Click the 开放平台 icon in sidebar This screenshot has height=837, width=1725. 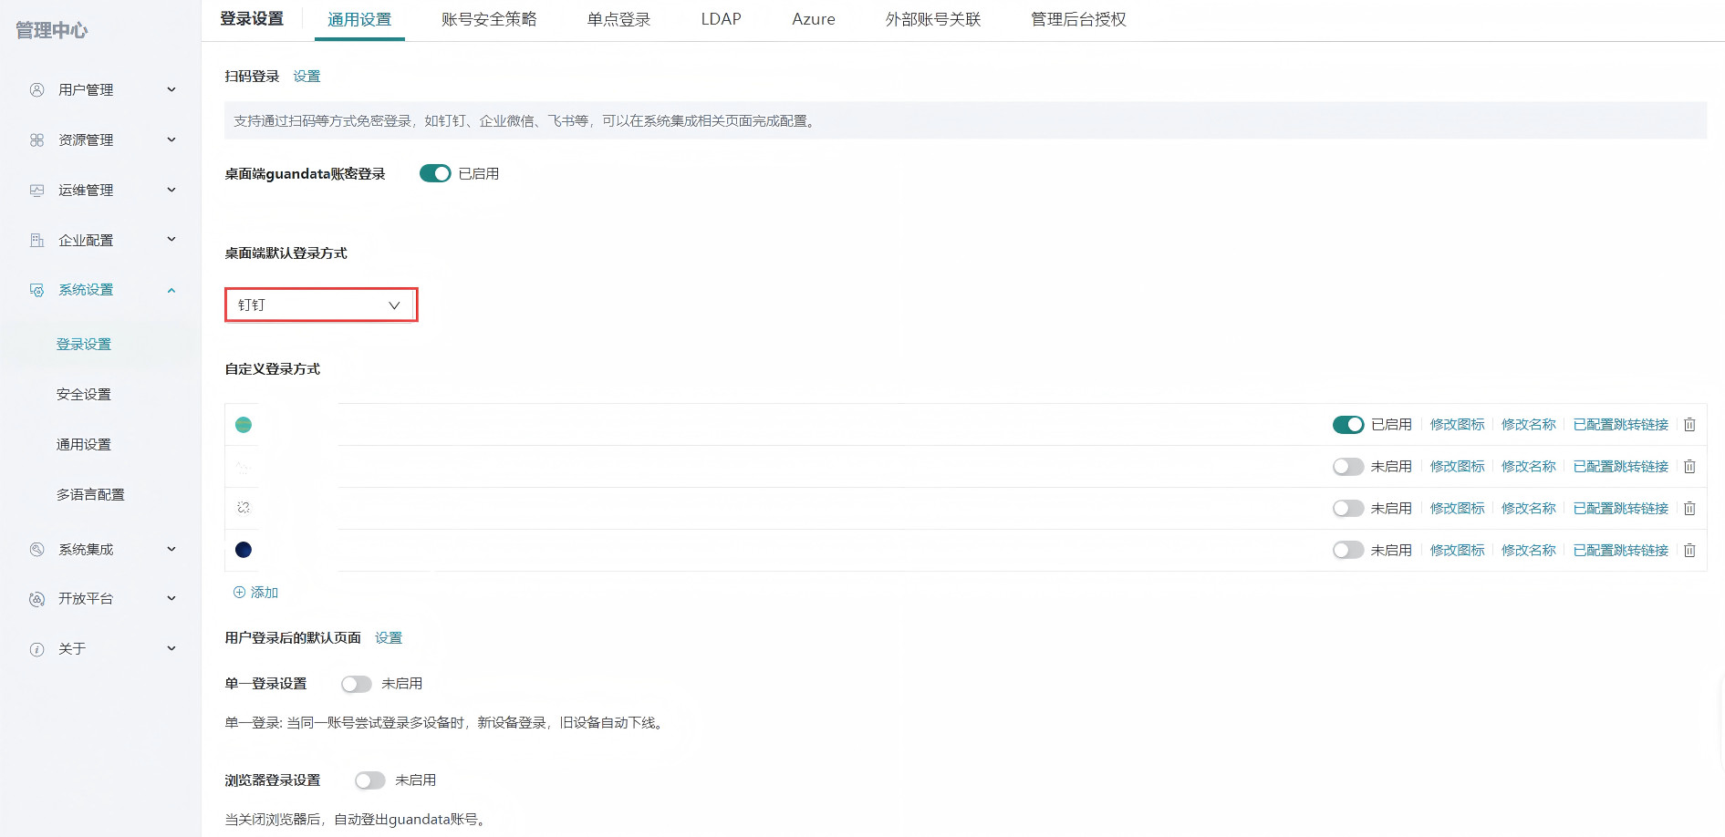point(36,599)
